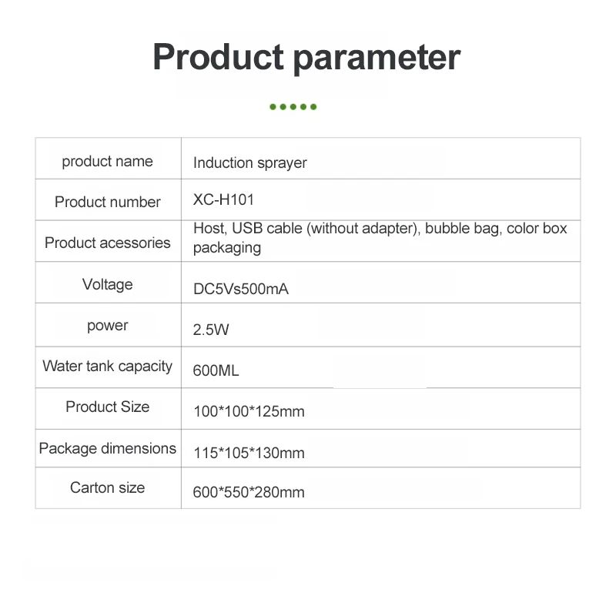
Task: Select the "Product acessories" label cell
Action: point(108,243)
